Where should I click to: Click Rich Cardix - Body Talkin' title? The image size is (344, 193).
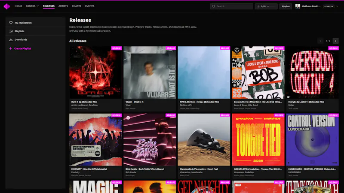[x=145, y=169]
